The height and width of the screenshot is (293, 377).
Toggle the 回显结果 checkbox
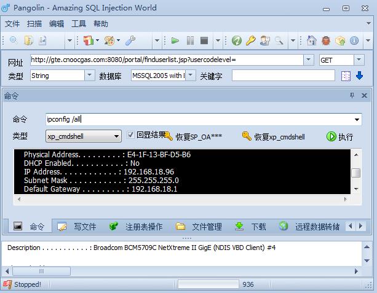point(130,135)
